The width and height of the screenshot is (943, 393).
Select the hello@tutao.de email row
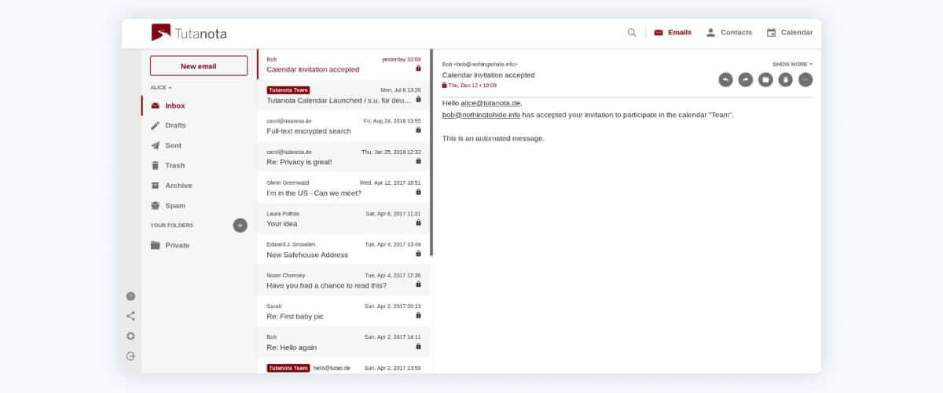tap(343, 366)
